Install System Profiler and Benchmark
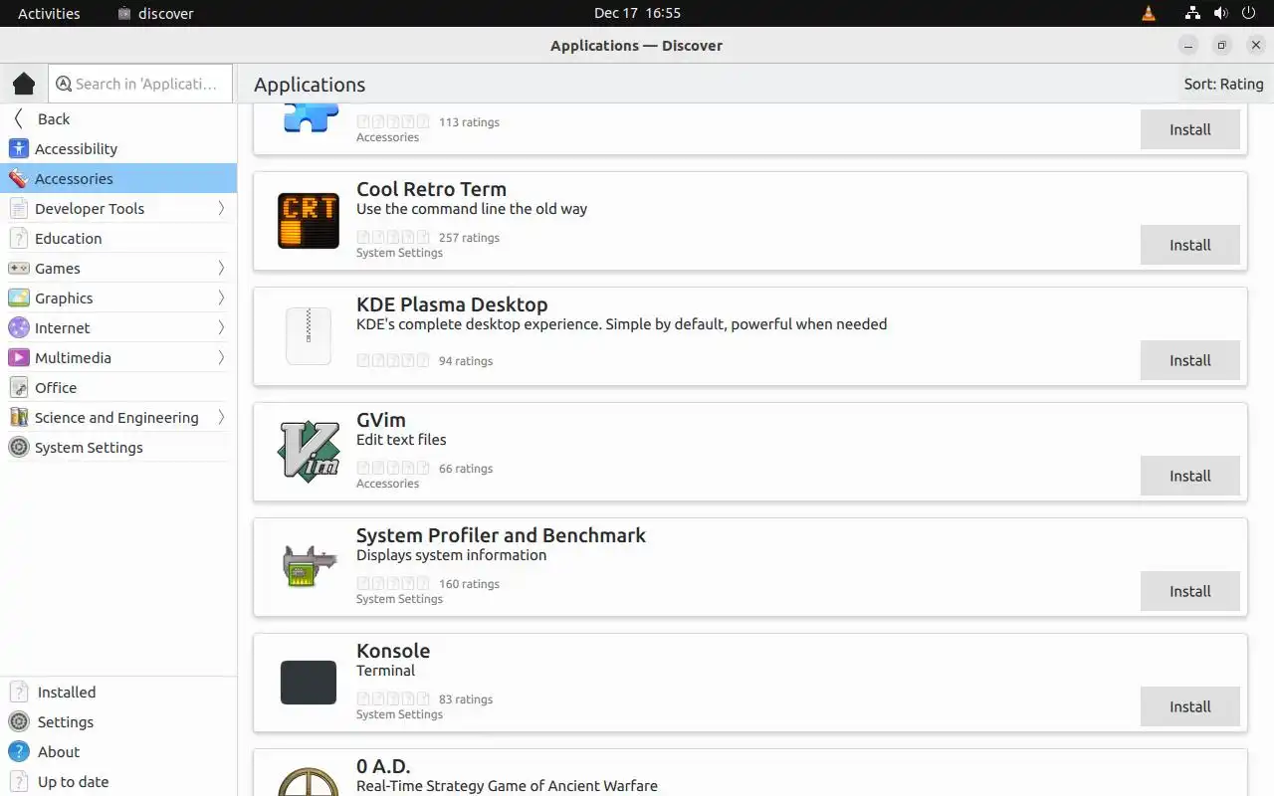Viewport: 1274px width, 796px height. [x=1189, y=591]
